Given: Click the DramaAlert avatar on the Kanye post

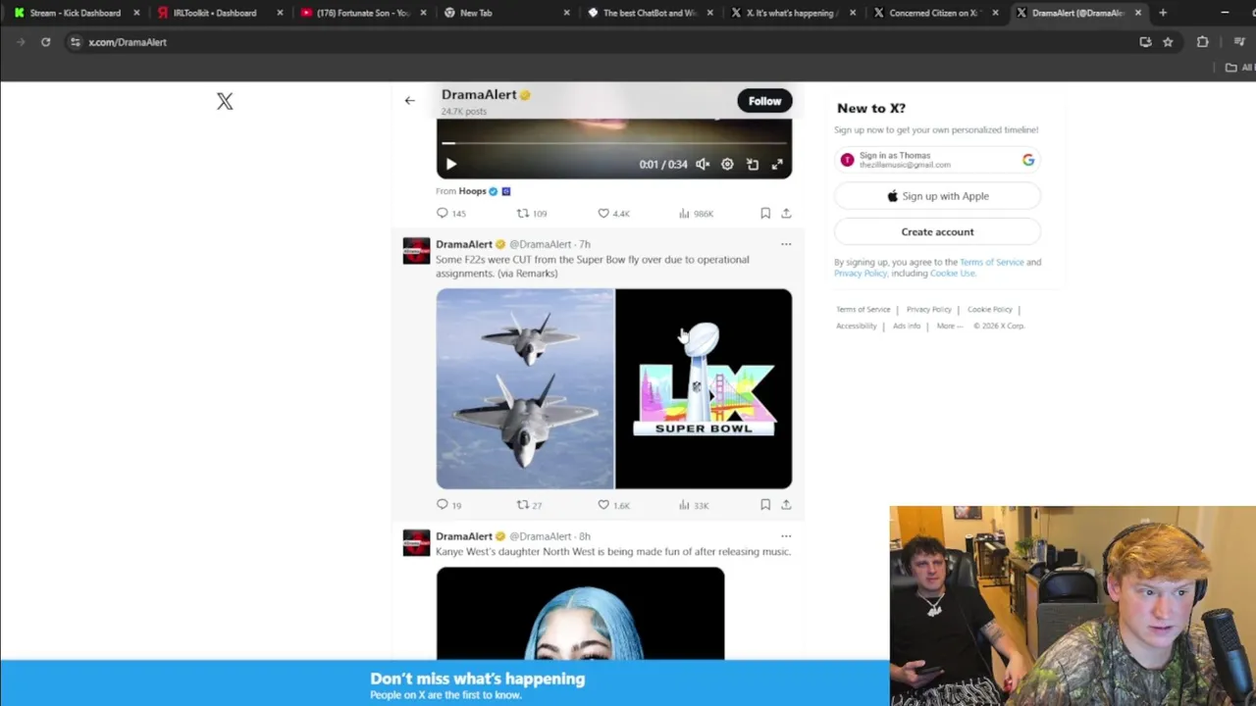Looking at the screenshot, I should [416, 543].
